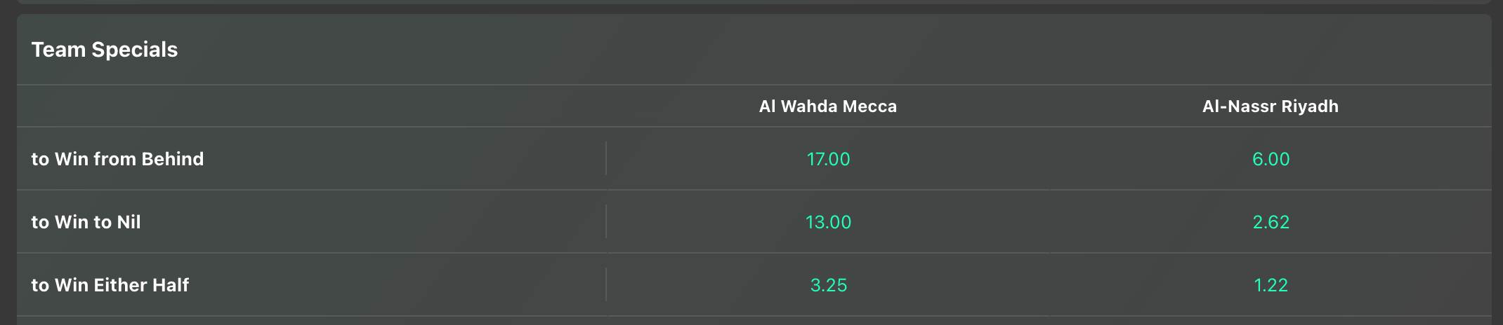Pick the 2.62 Win to Nil odds
Viewport: 1503px width, 325px height.
coord(1271,222)
